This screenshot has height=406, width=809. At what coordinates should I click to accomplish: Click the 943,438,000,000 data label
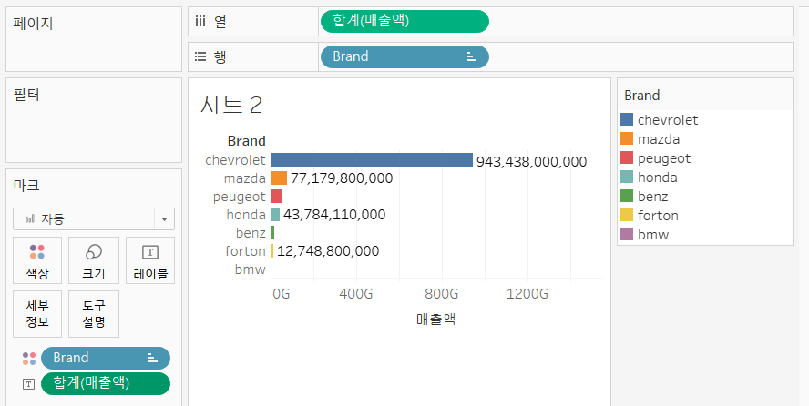click(531, 162)
